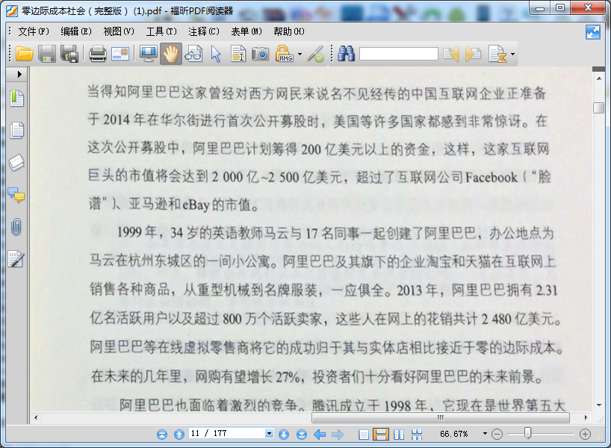The height and width of the screenshot is (448, 611).
Task: Click the RMS lock protection icon
Action: [285, 54]
